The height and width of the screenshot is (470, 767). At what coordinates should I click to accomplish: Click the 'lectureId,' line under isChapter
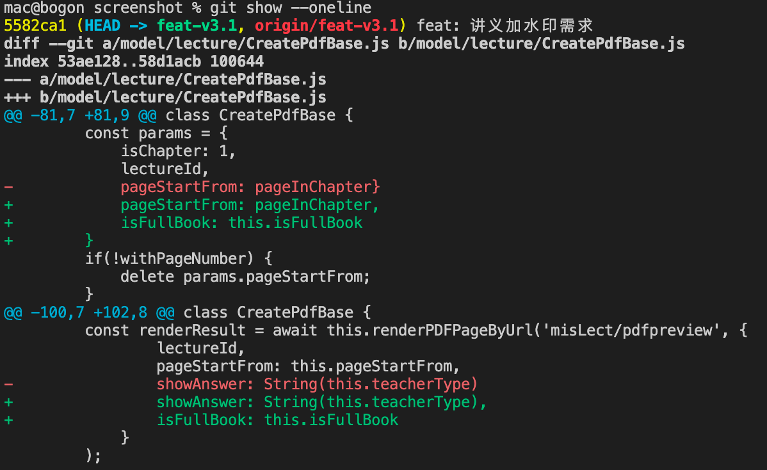[165, 169]
